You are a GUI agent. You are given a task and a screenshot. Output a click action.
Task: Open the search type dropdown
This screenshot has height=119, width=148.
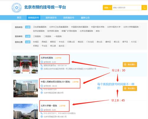[107, 8]
